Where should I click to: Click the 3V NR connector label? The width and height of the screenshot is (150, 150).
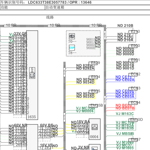point(84,147)
